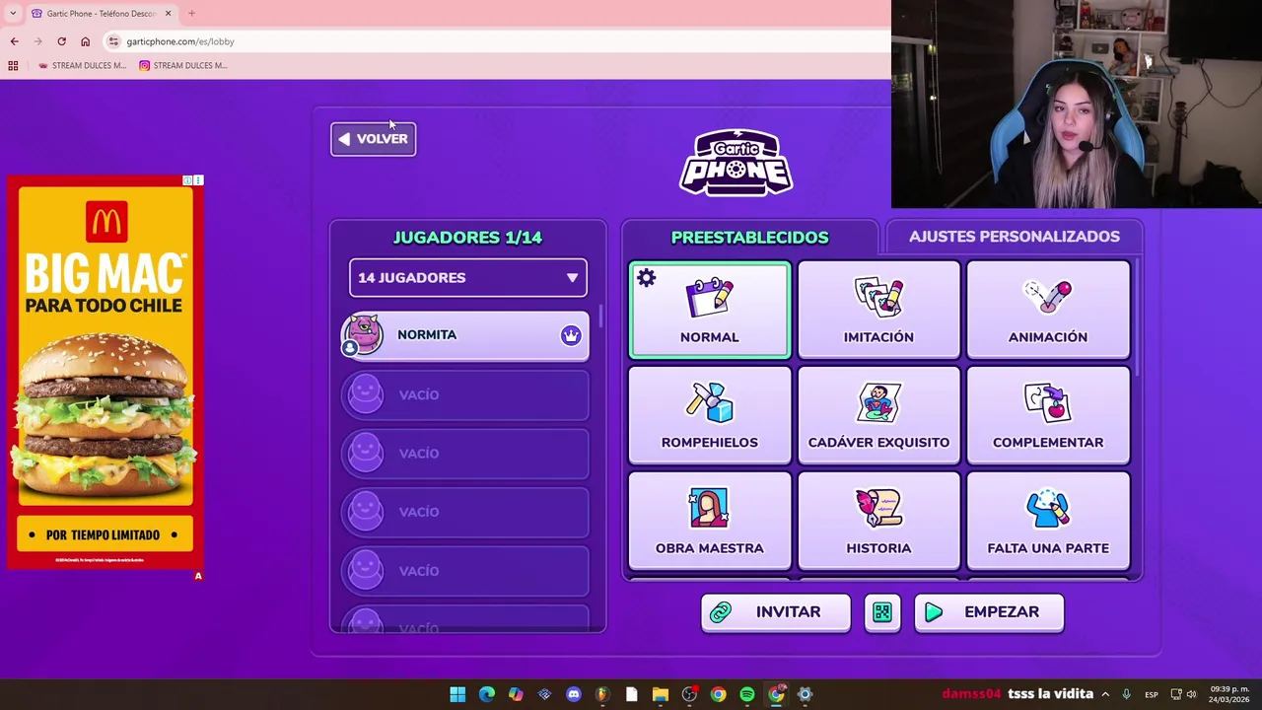Viewport: 1262px width, 710px height.
Task: Click the Gartic Phone logo
Action: pyautogui.click(x=736, y=163)
